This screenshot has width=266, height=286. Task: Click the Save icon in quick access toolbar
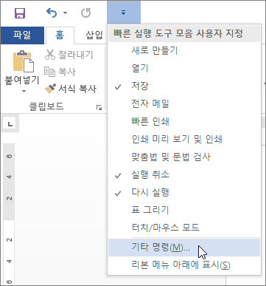[x=20, y=13]
